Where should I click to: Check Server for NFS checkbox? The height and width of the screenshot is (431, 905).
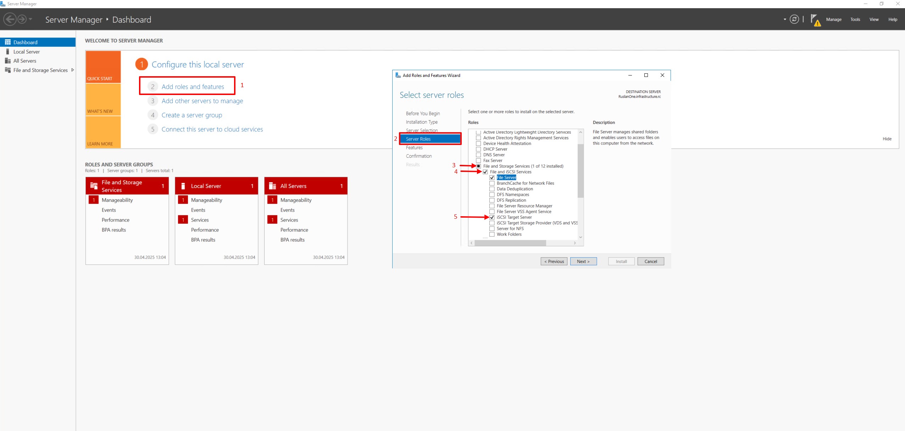pos(492,229)
